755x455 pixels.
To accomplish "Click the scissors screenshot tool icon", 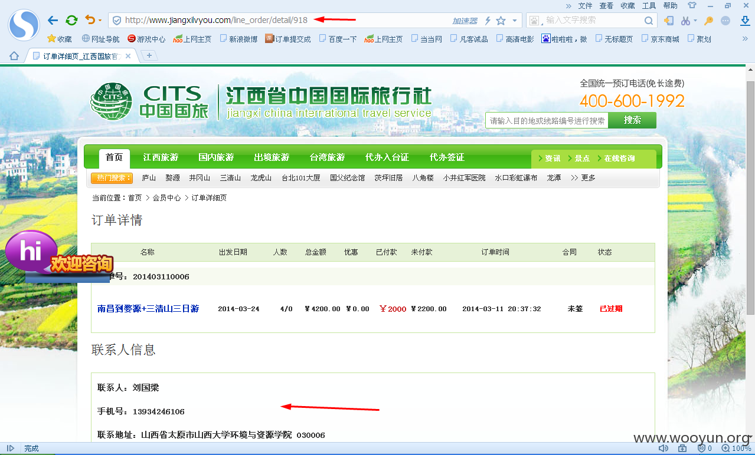I will pos(685,21).
